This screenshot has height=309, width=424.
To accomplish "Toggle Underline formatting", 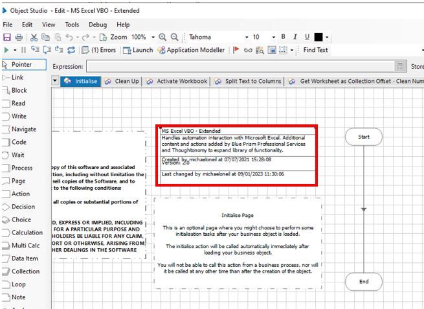I will [307, 36].
